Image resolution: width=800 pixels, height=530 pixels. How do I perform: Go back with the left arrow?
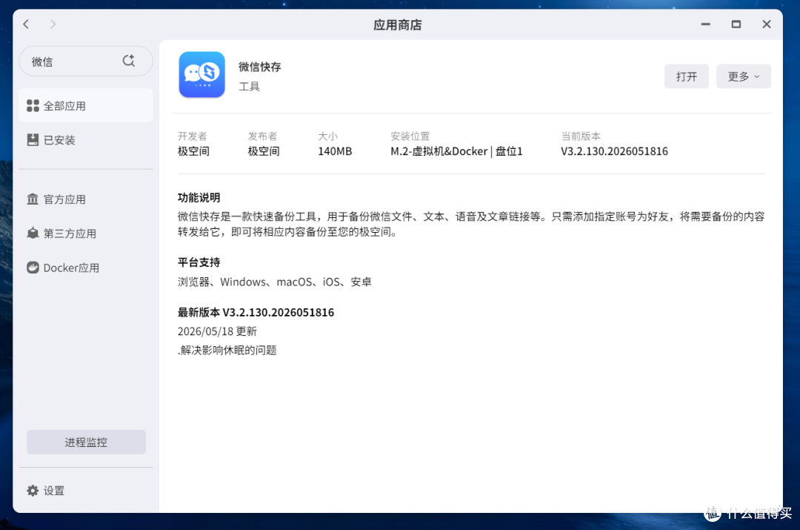pos(26,24)
